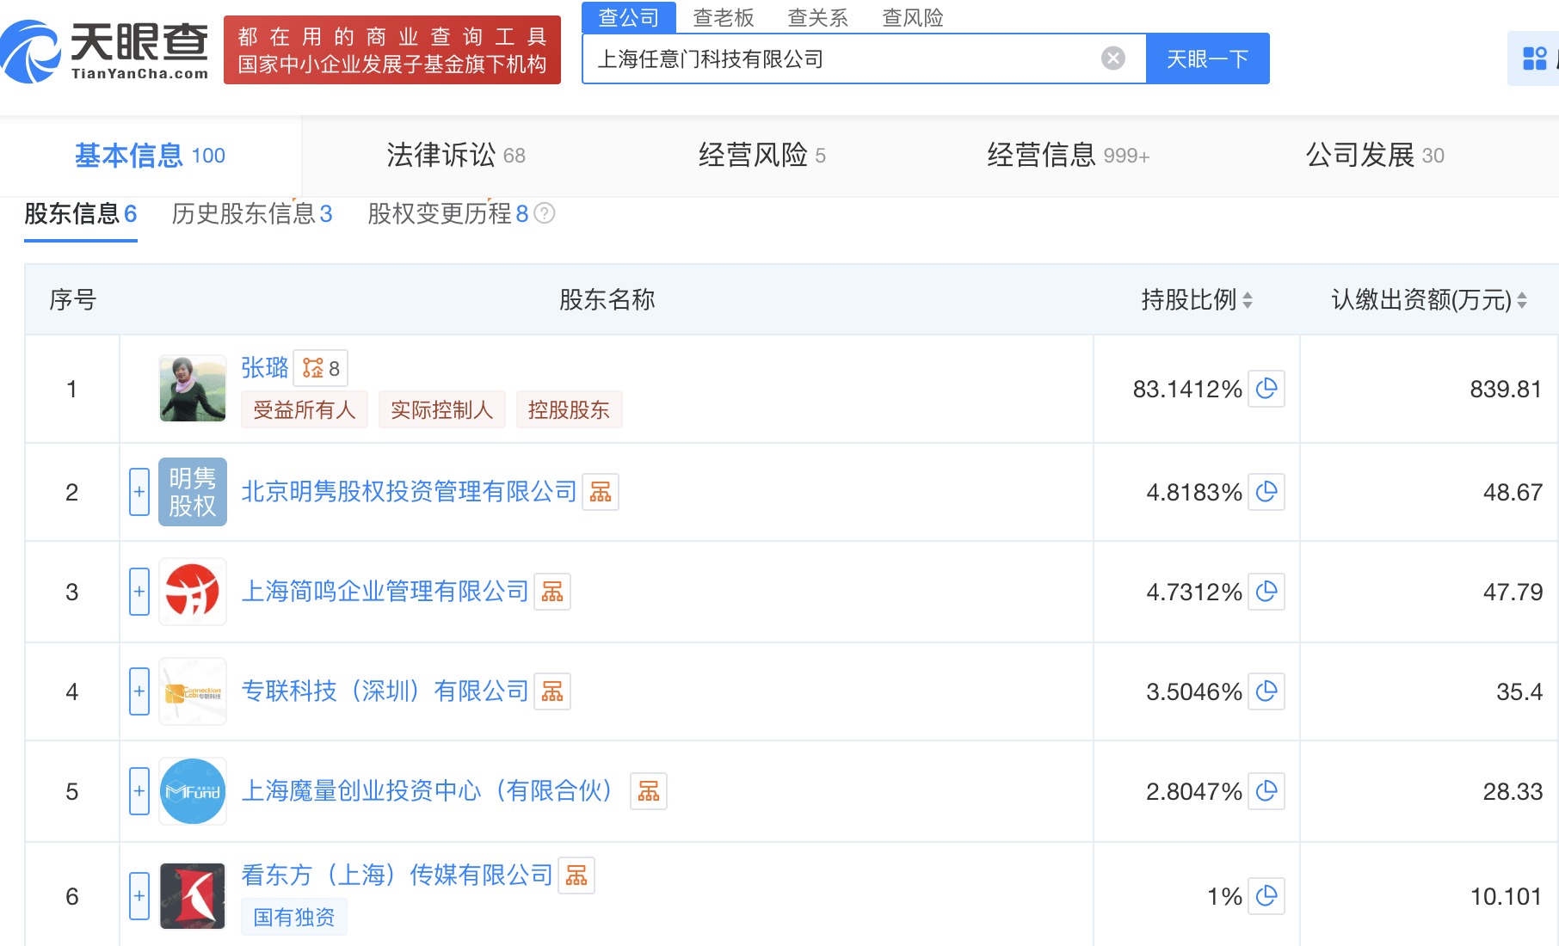Clear the search box with X icon

point(1112,58)
